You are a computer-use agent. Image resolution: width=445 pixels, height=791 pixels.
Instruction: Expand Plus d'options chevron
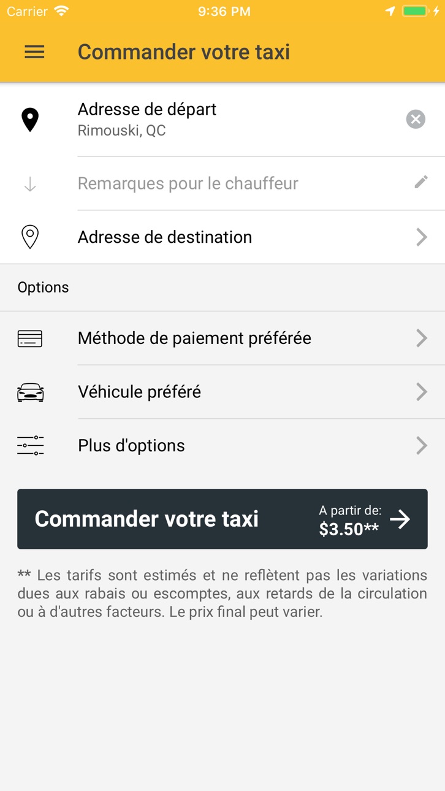tap(422, 446)
